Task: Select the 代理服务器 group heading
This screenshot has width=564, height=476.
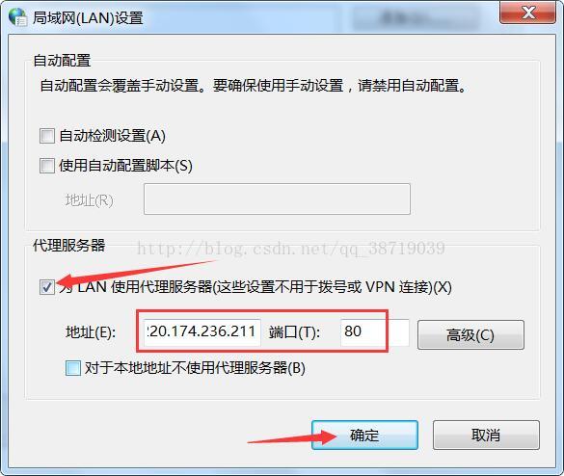Action: point(69,246)
